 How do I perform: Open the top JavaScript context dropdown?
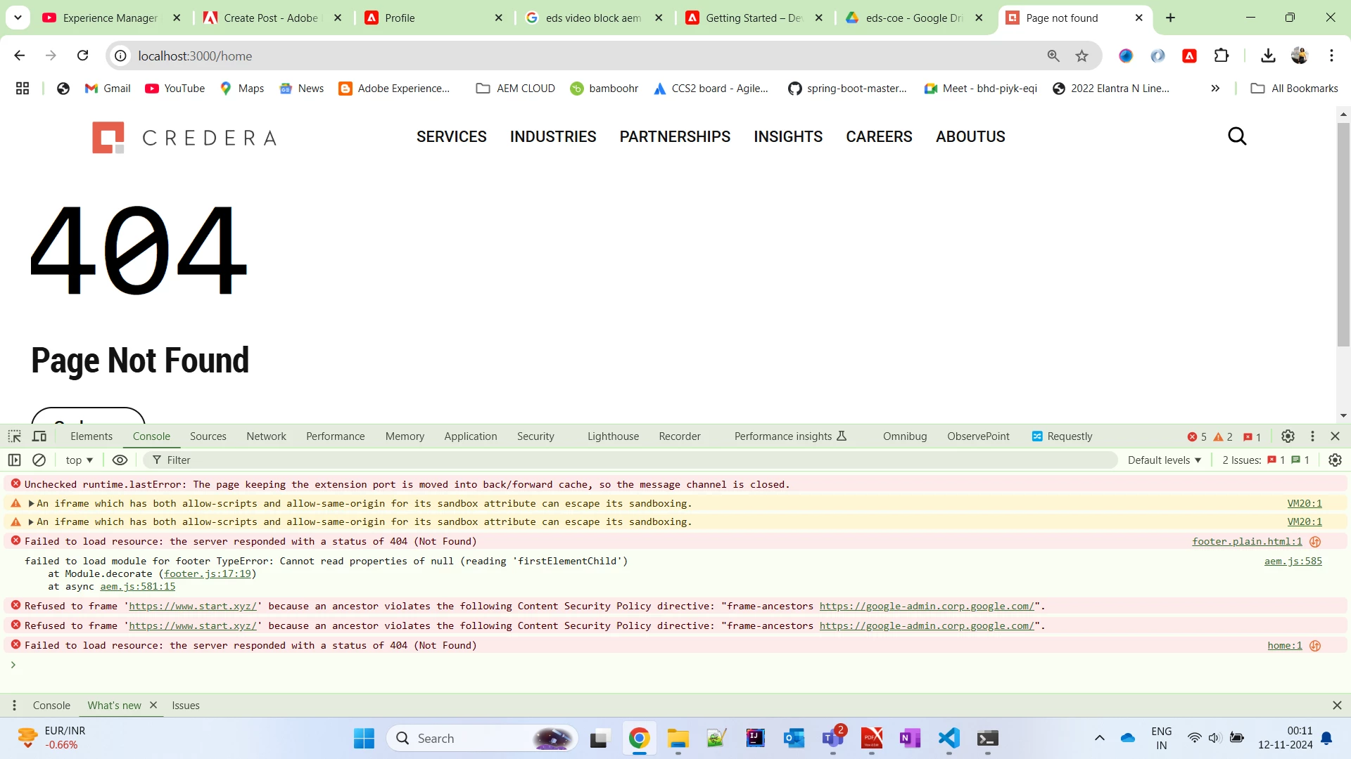click(x=79, y=460)
